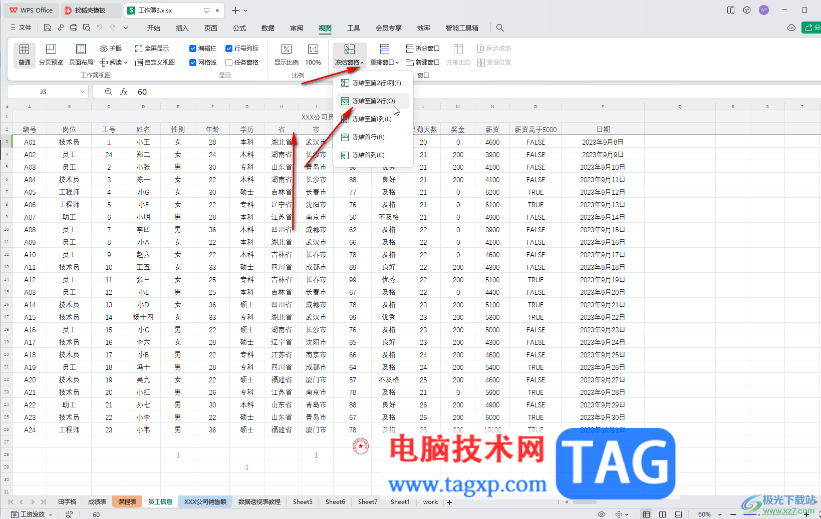Open Zoom ratio (显示比例) dialog
The image size is (821, 519).
(286, 55)
